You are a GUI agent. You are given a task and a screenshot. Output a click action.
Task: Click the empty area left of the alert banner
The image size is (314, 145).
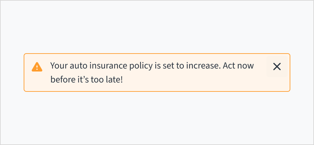(12, 72)
